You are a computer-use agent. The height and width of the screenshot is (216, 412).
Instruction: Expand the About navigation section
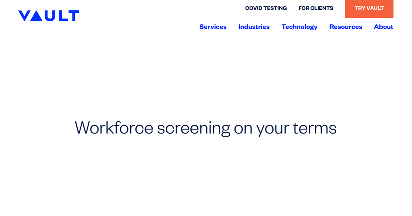tap(384, 27)
